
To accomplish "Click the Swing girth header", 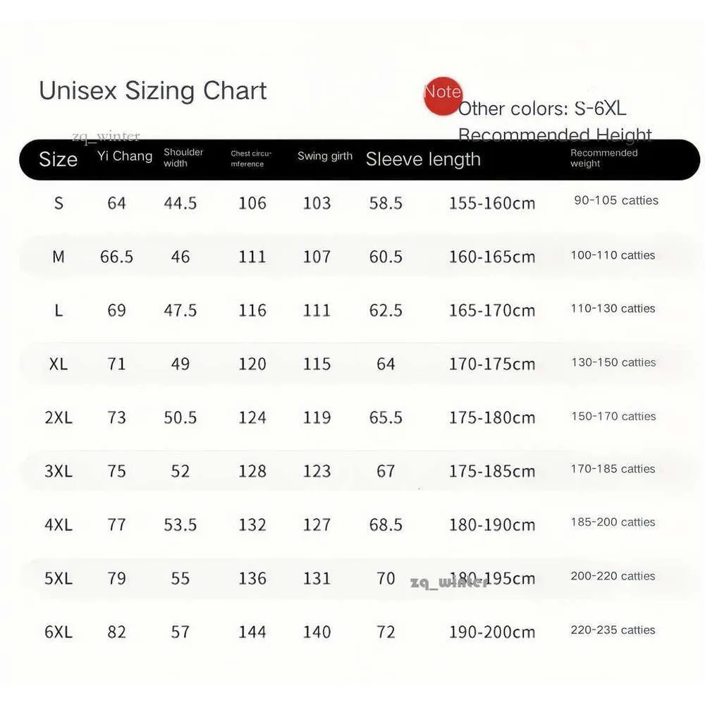I will tap(324, 156).
